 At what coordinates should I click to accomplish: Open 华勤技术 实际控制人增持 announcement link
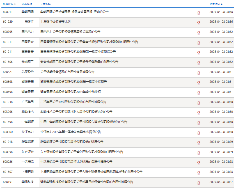point(76,112)
